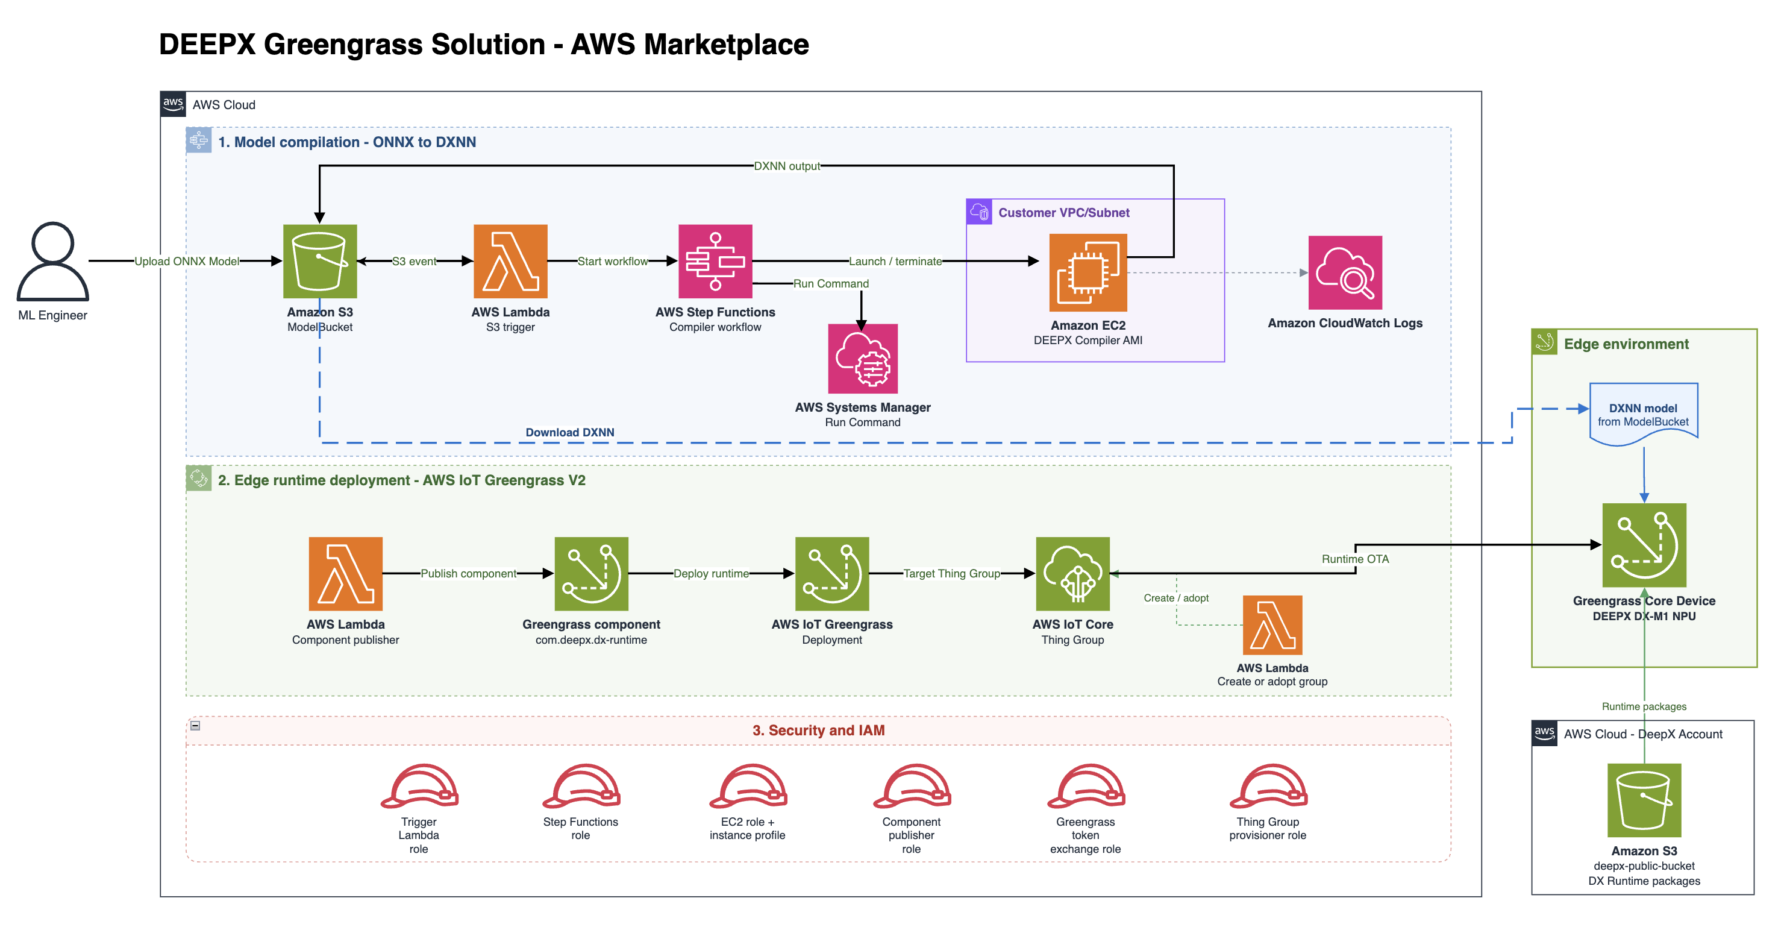
Task: Click the AWS Cloud DeepX Account logo
Action: (1544, 733)
